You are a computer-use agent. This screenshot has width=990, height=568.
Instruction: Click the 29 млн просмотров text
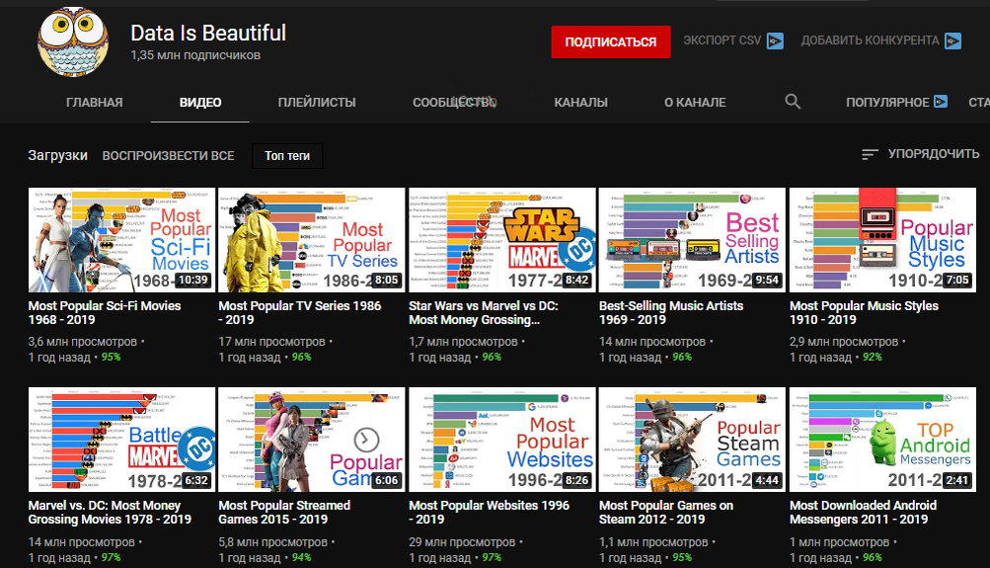click(462, 542)
